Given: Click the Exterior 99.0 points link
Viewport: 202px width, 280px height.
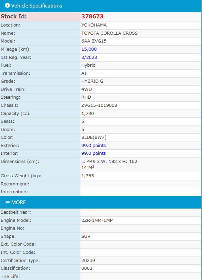Looking at the screenshot, I should point(93,146).
